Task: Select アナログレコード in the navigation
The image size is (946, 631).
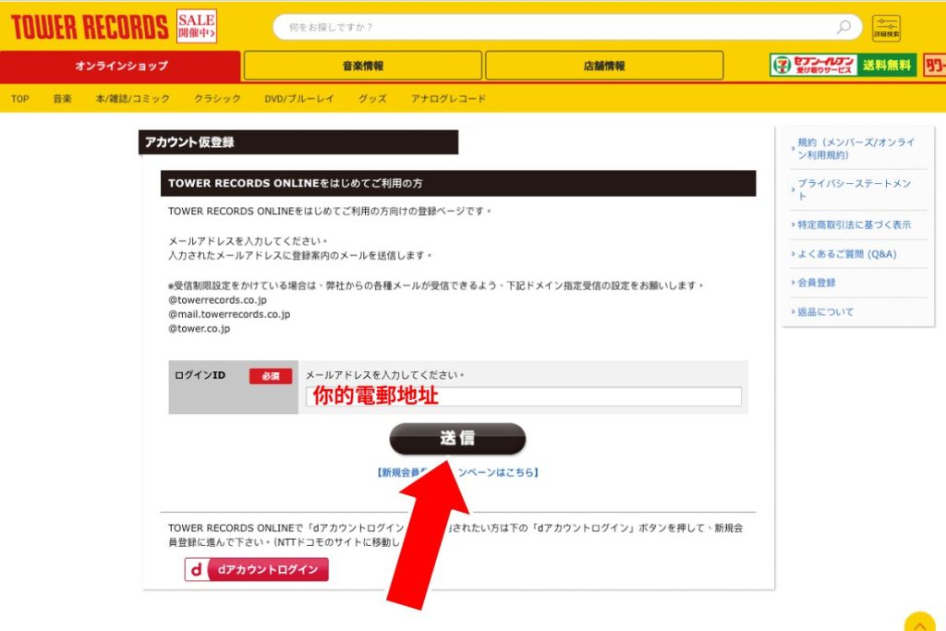Action: click(x=448, y=98)
